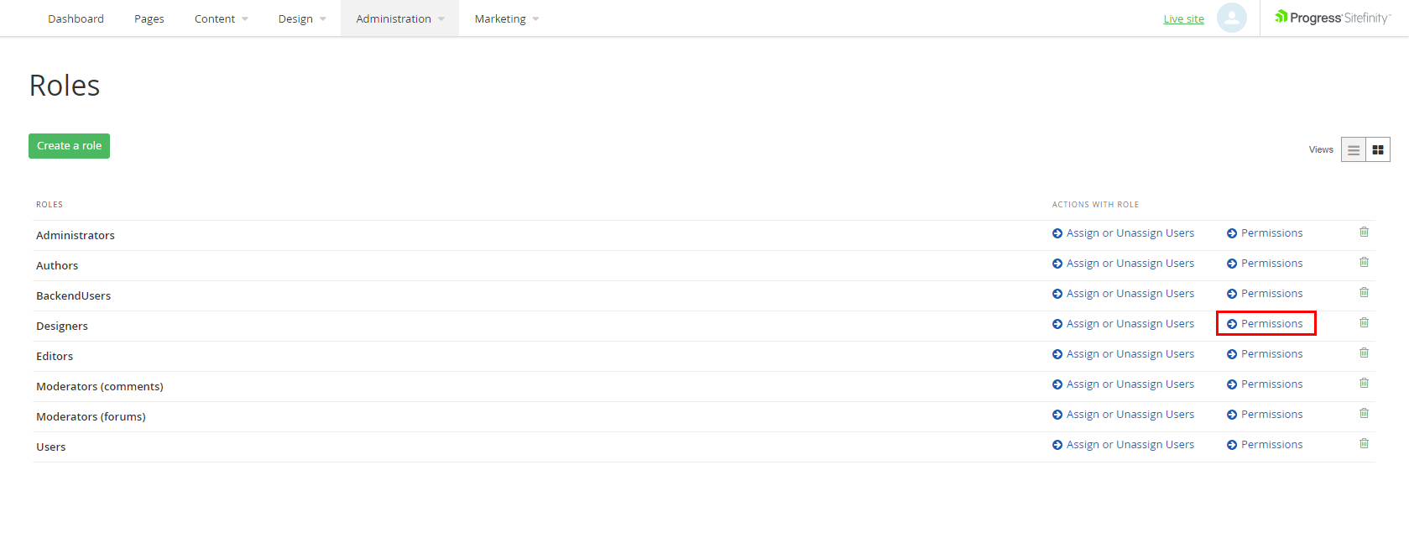Viewport: 1409px width, 533px height.
Task: Open the Marketing dropdown menu
Action: 507,18
